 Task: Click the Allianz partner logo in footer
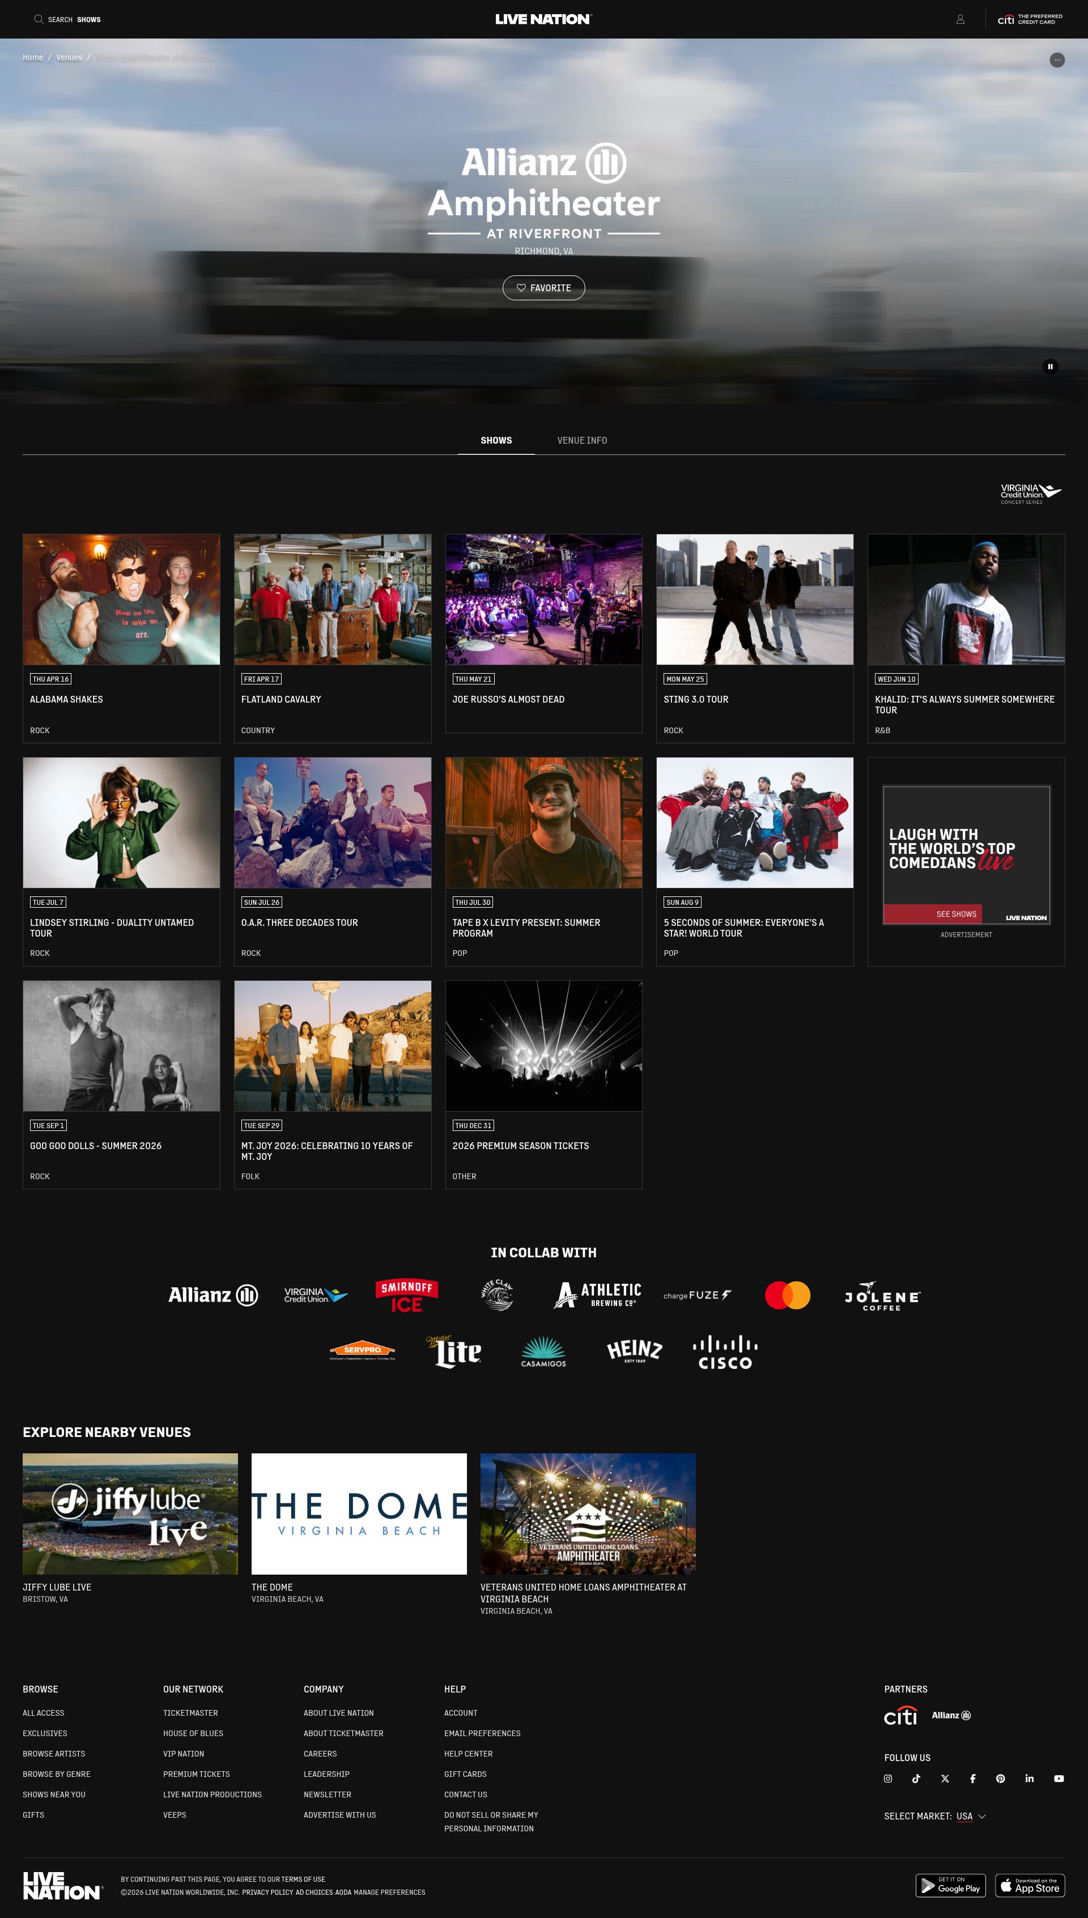951,1716
